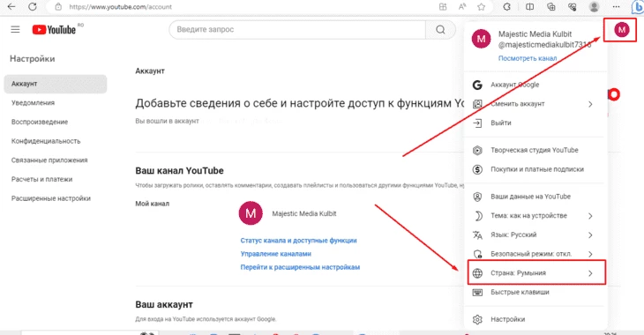
Task: Click the Google G icon in menu
Action: coord(477,85)
